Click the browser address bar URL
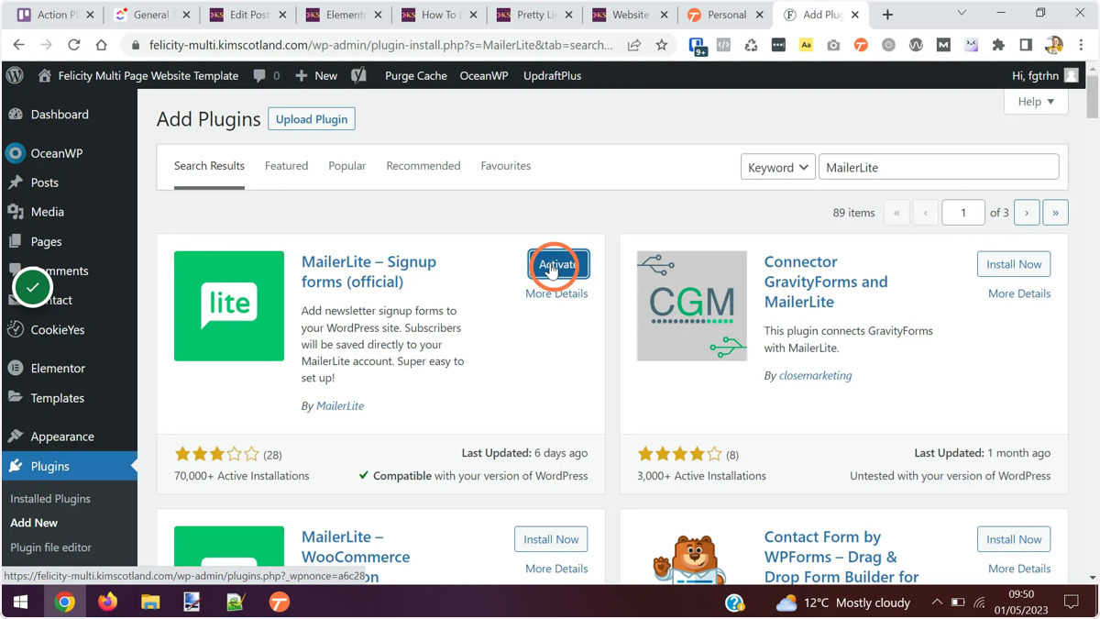The height and width of the screenshot is (619, 1100). 380,45
